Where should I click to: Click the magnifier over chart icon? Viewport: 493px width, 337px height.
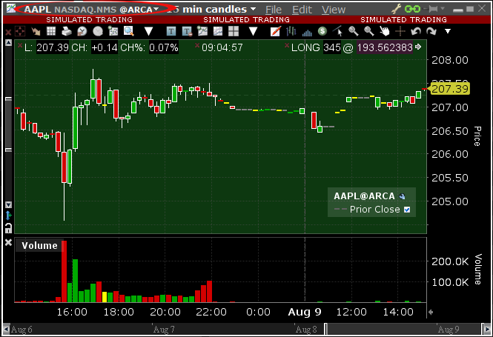pos(129,31)
